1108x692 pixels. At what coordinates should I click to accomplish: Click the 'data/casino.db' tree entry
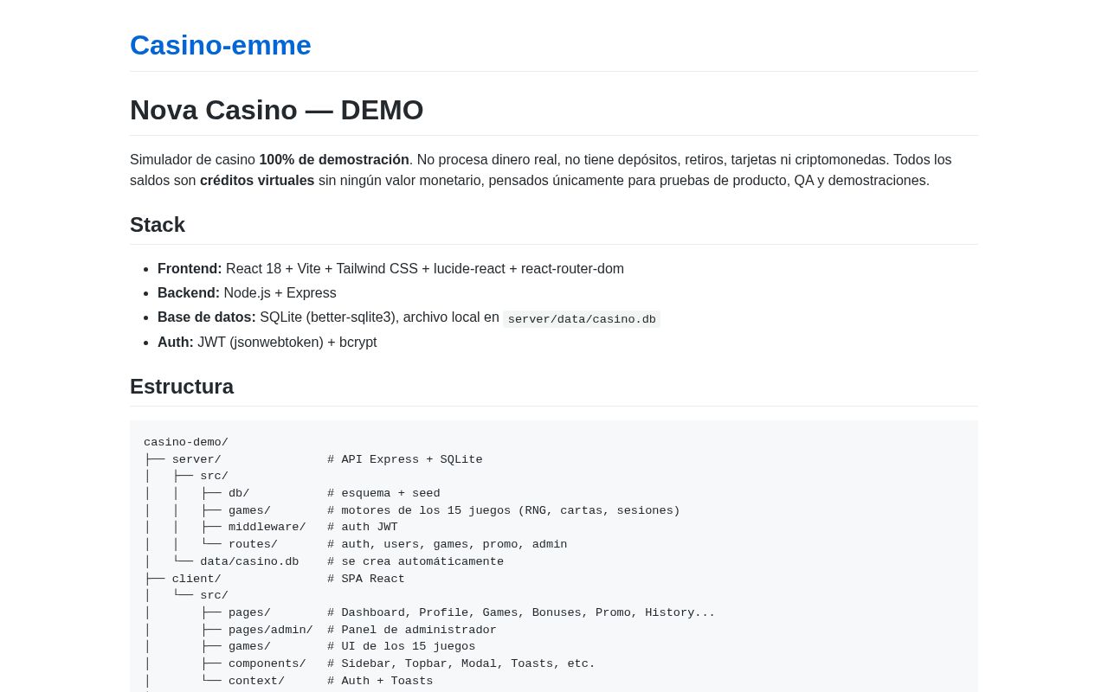click(x=249, y=561)
